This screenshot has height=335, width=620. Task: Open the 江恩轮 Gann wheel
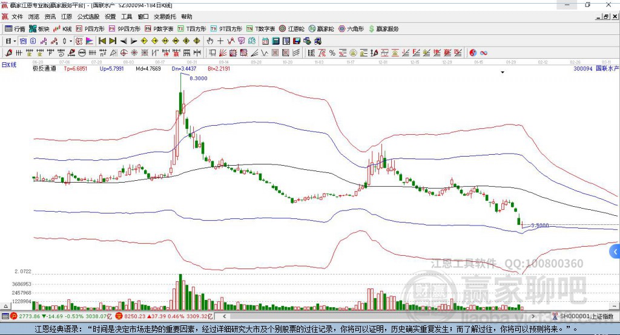292,29
